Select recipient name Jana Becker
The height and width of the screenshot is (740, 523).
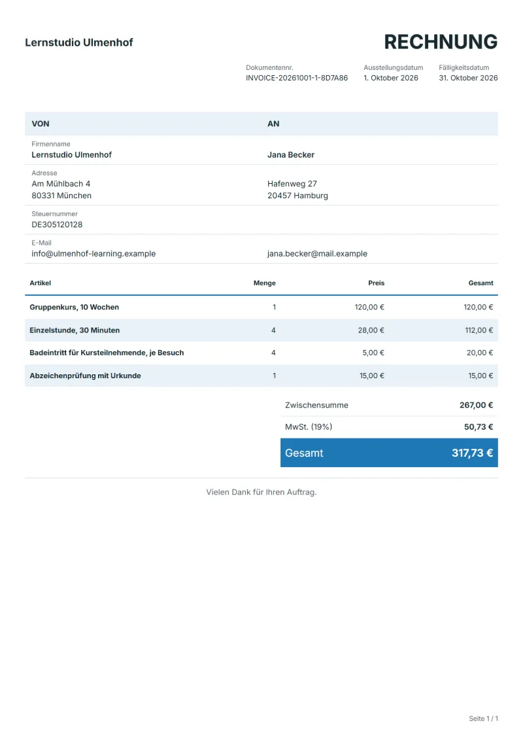click(x=290, y=155)
